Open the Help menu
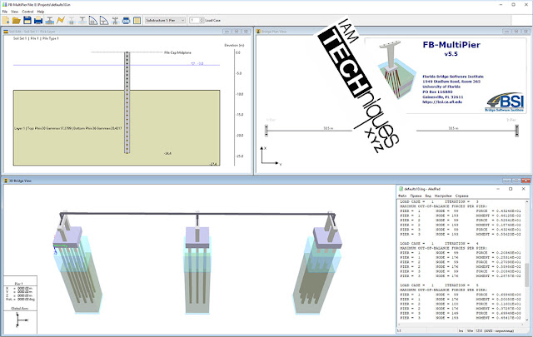The width and height of the screenshot is (533, 337). pos(41,12)
